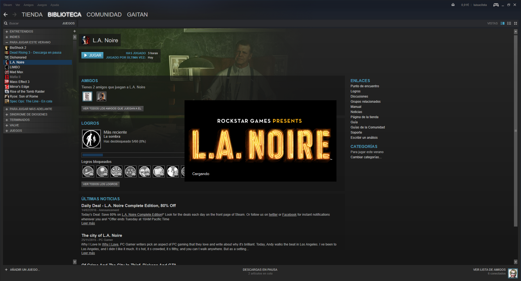The height and width of the screenshot is (281, 521).
Task: Click the search magnifier icon
Action: click(x=6, y=23)
